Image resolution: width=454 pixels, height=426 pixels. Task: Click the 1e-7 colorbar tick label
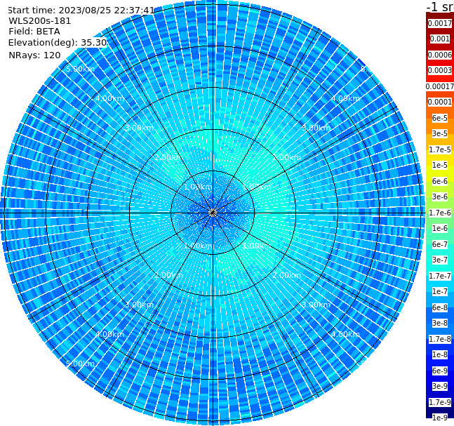coord(440,291)
